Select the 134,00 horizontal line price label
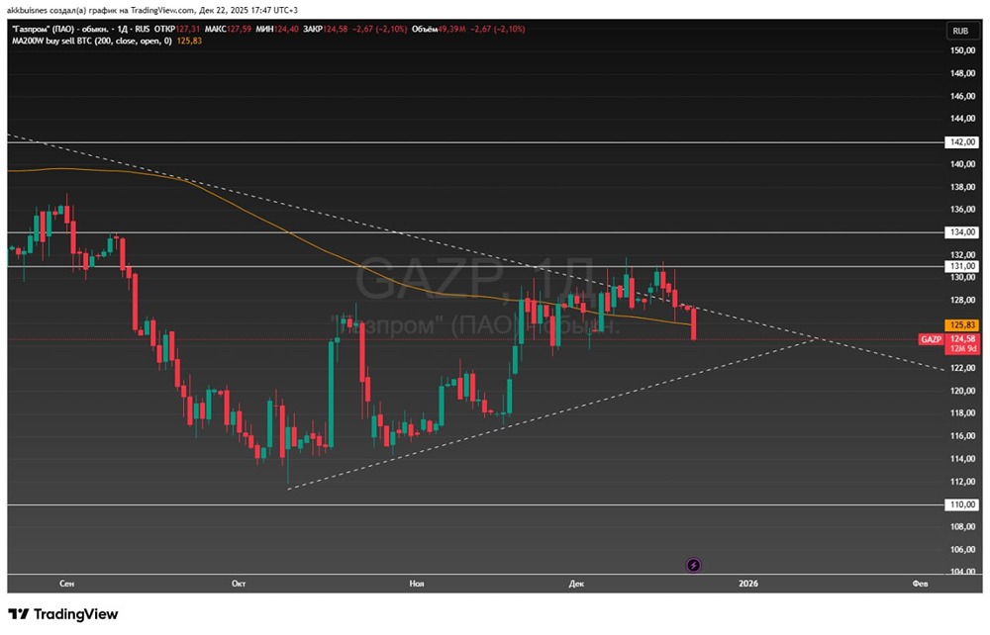 (x=962, y=232)
